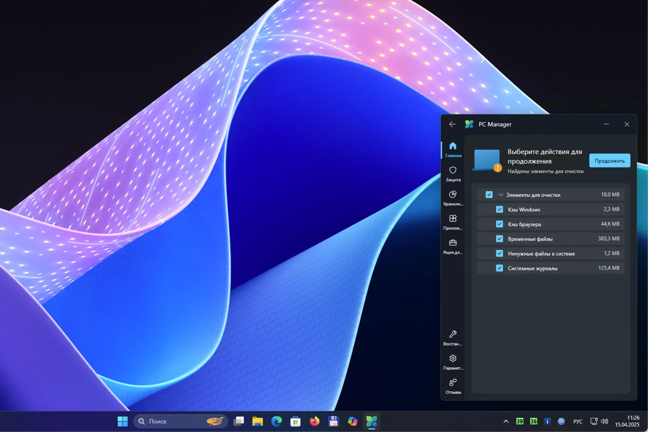Open Task View on the taskbar
This screenshot has height=432, width=648.
(x=239, y=421)
